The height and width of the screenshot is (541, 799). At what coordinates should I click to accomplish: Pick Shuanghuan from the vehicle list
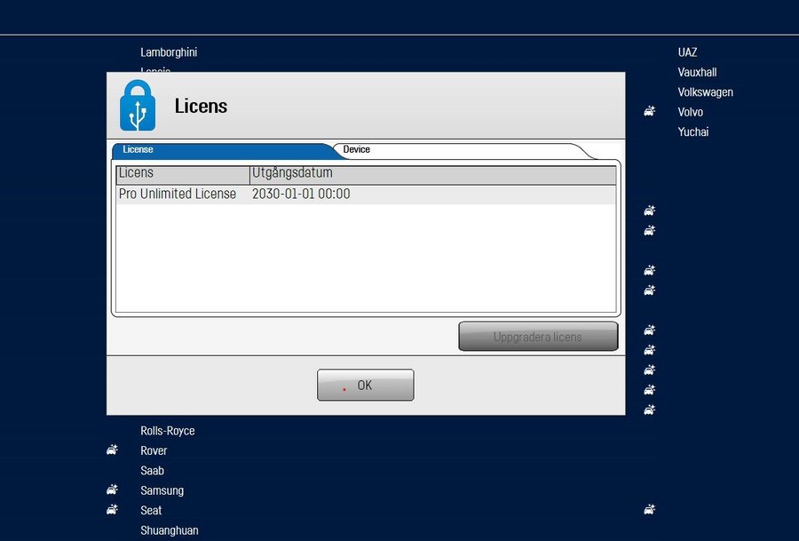click(x=169, y=530)
